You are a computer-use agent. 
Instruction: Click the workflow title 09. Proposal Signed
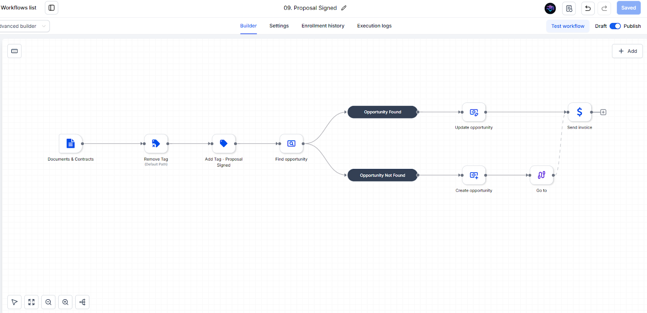coord(310,8)
